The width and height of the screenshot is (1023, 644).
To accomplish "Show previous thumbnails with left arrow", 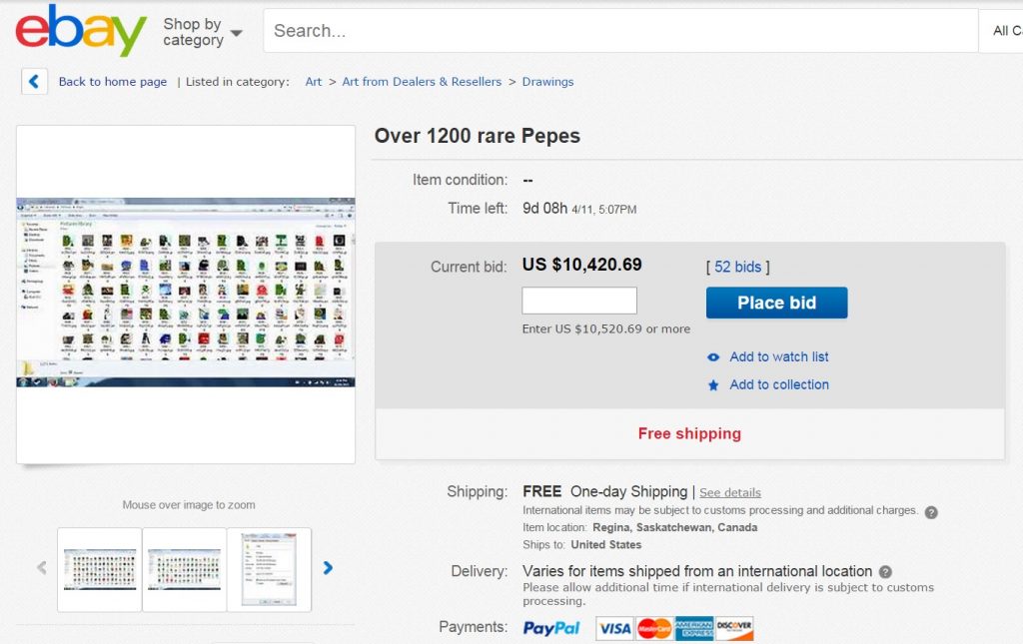I will click(x=42, y=568).
